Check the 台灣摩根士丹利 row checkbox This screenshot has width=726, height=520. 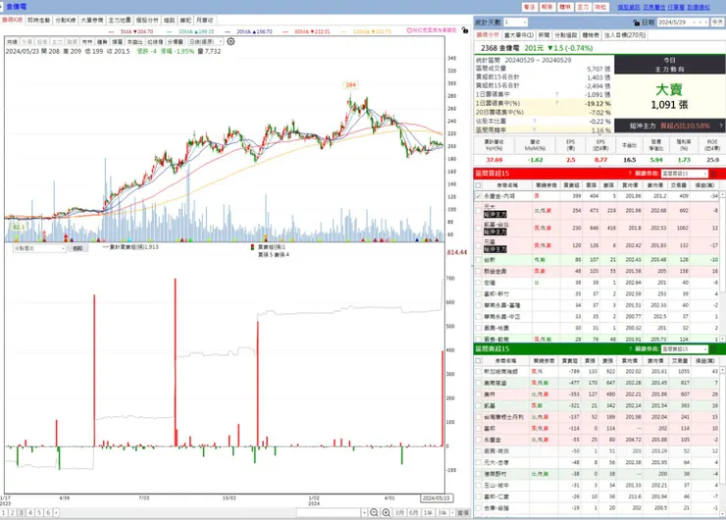click(479, 417)
